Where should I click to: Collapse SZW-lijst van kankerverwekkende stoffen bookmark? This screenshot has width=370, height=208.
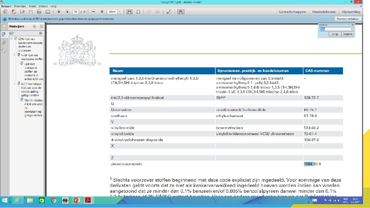coord(11,39)
